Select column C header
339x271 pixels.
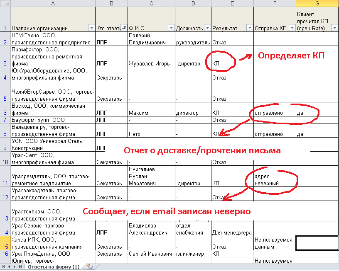(151, 3)
